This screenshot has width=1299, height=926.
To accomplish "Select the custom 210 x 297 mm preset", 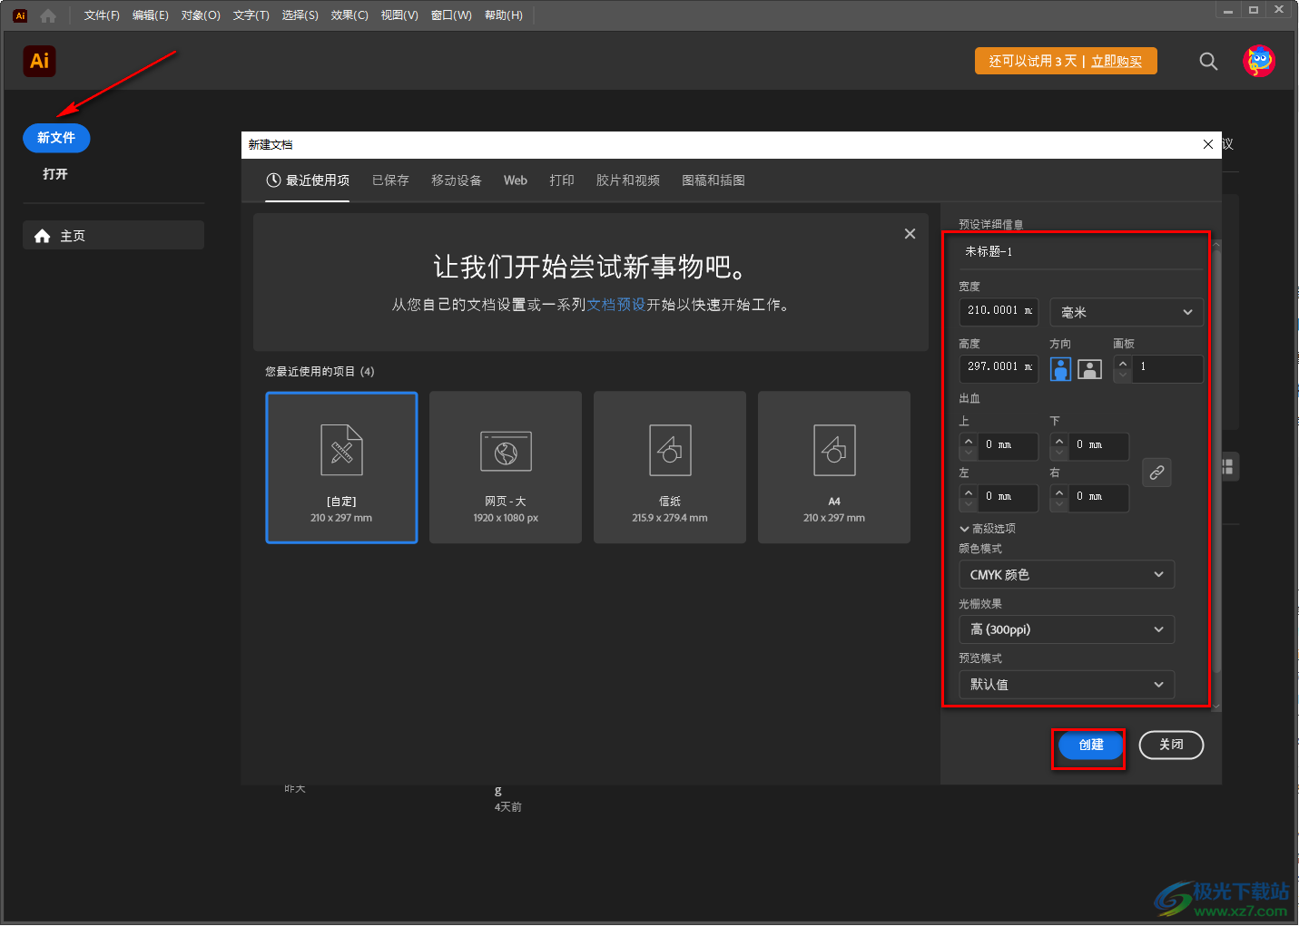I will point(341,467).
